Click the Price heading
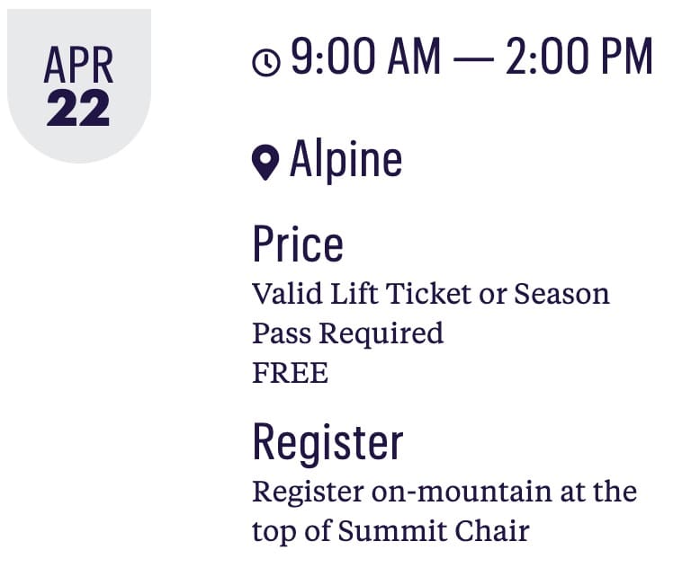The image size is (700, 568). click(298, 244)
